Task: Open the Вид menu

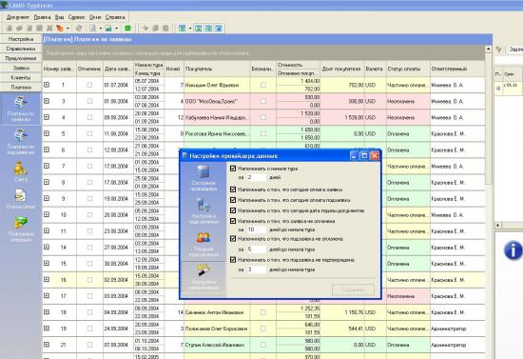Action: [x=59, y=17]
